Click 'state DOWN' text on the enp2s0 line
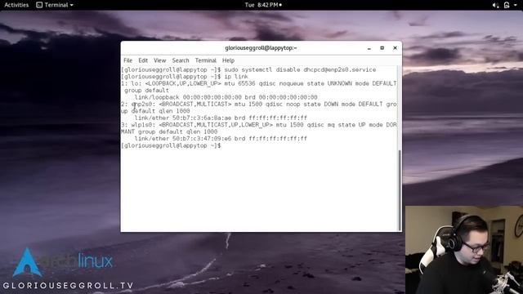This screenshot has width=523, height=294. (320, 105)
